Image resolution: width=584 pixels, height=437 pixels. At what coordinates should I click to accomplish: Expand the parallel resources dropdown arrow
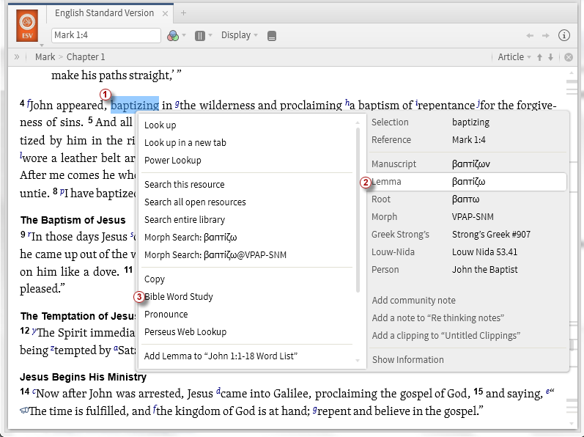pos(210,36)
